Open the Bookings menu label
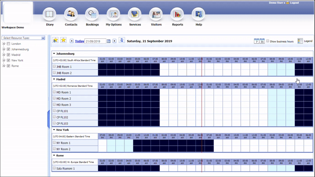The height and width of the screenshot is (177, 315). coord(92,24)
